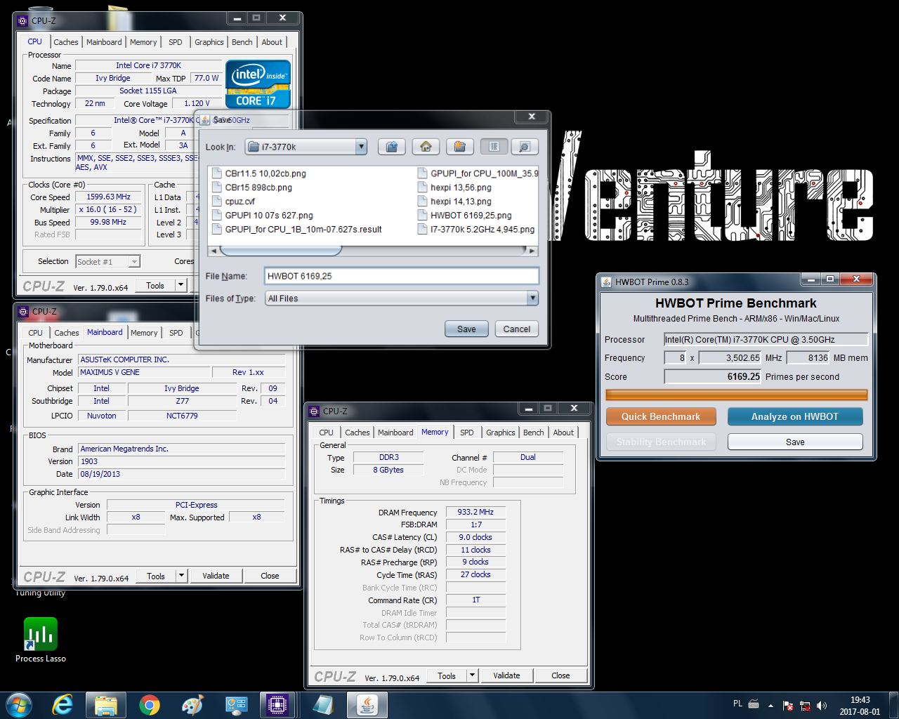The width and height of the screenshot is (899, 719).
Task: Select I7-3770k 5.2GHz 4,945.png file
Action: pos(476,229)
